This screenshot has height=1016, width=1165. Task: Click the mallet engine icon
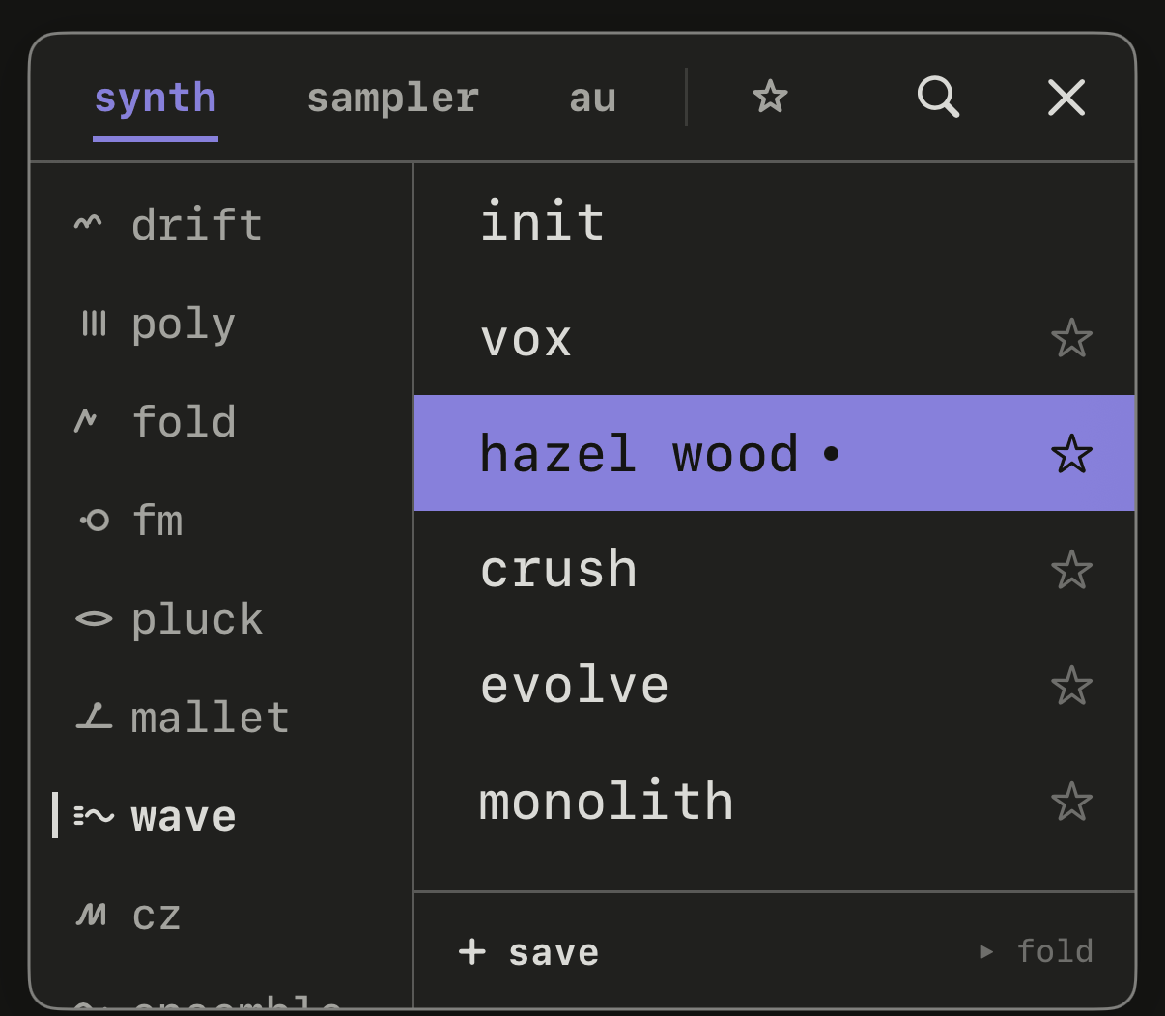tap(94, 717)
